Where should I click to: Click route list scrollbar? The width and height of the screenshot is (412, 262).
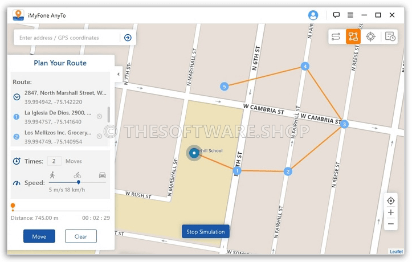[108, 114]
